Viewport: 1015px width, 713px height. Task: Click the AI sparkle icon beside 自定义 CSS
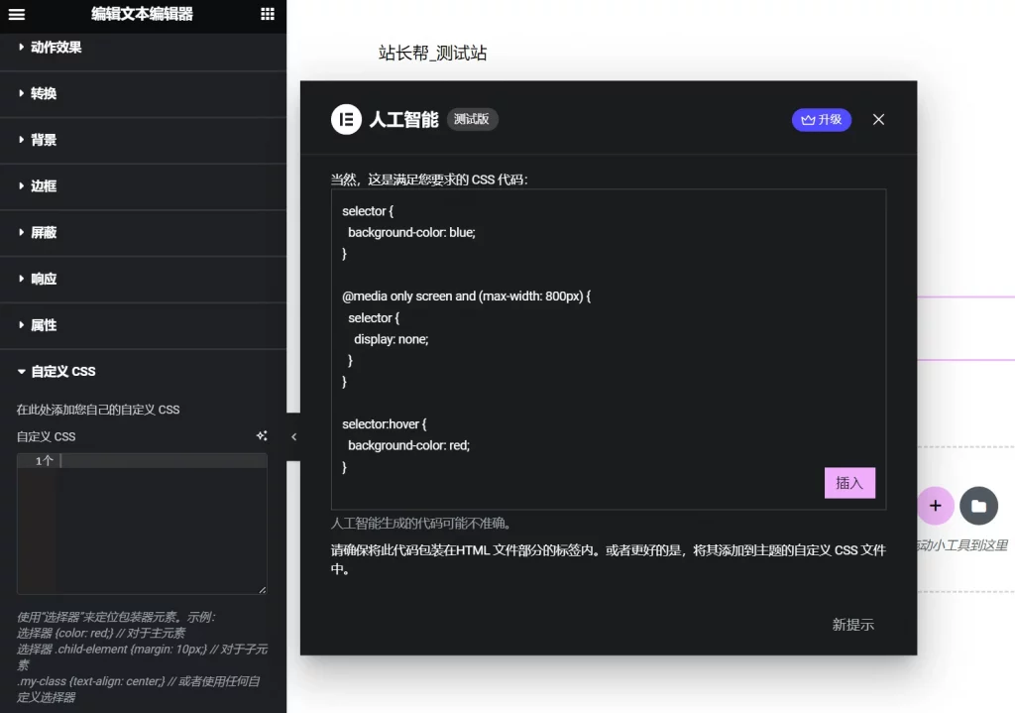(x=262, y=435)
